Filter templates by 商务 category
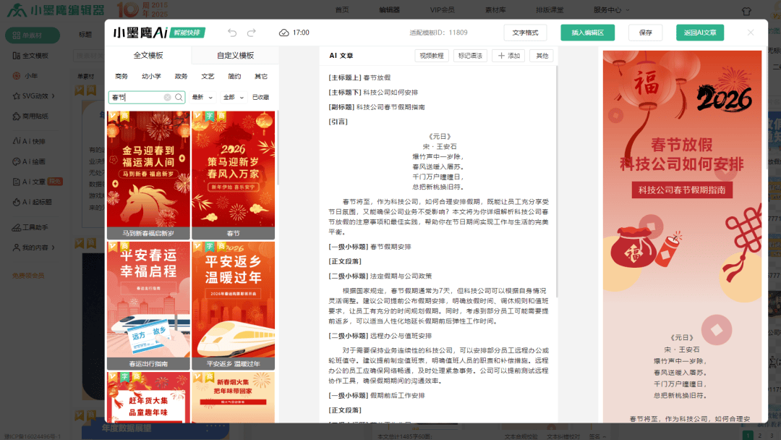The width and height of the screenshot is (781, 440). coord(121,77)
